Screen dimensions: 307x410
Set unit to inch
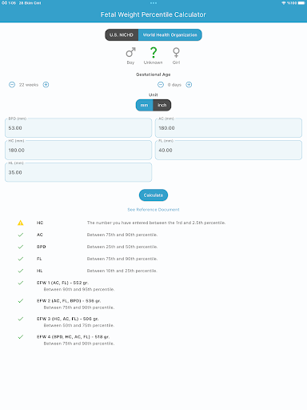[162, 105]
